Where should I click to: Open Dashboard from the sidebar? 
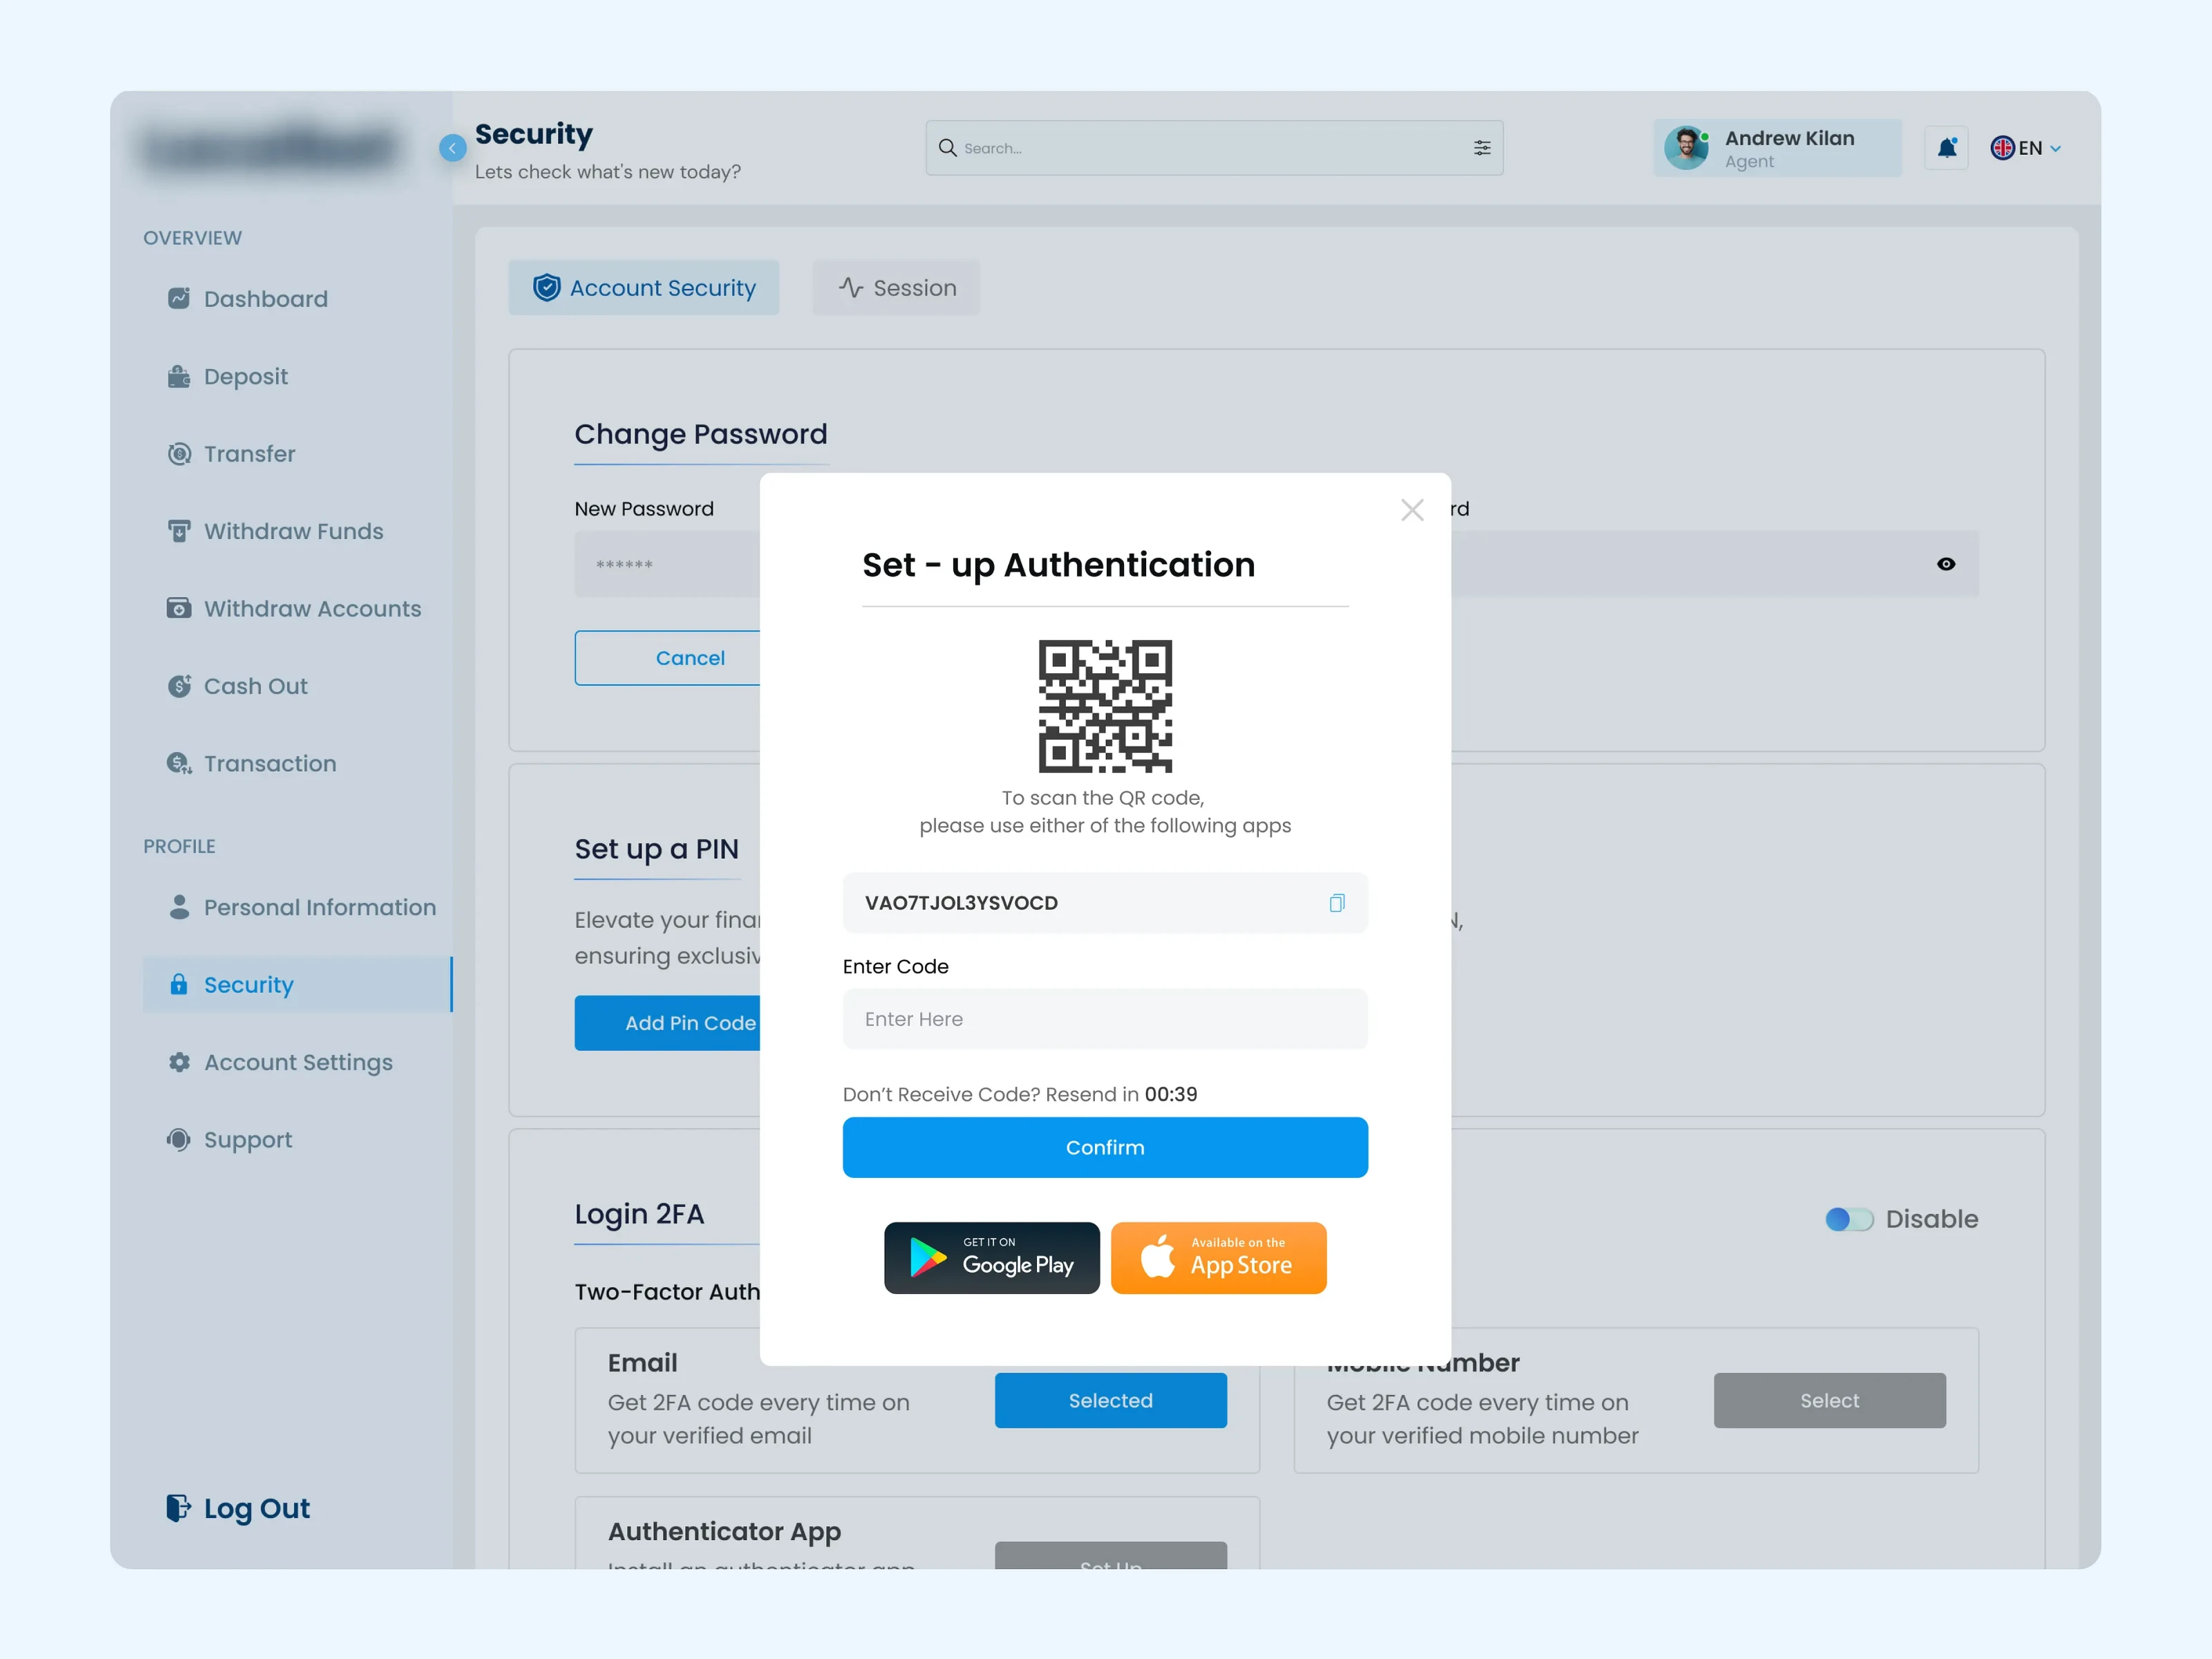click(265, 299)
